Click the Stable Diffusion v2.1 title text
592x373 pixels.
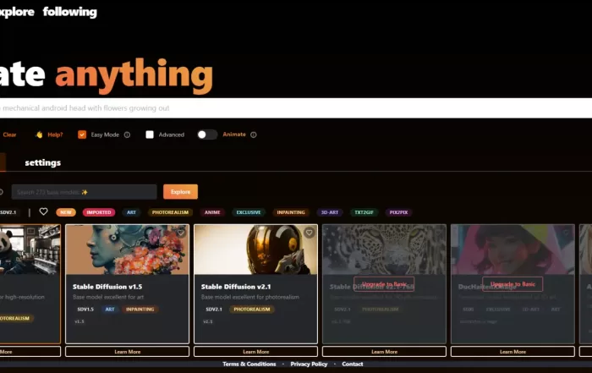[236, 287]
